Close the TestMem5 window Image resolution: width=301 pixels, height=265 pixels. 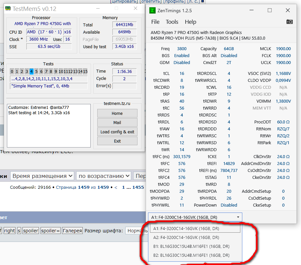click(x=135, y=8)
